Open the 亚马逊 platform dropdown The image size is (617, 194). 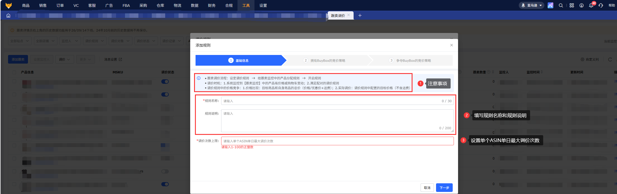tap(532, 5)
